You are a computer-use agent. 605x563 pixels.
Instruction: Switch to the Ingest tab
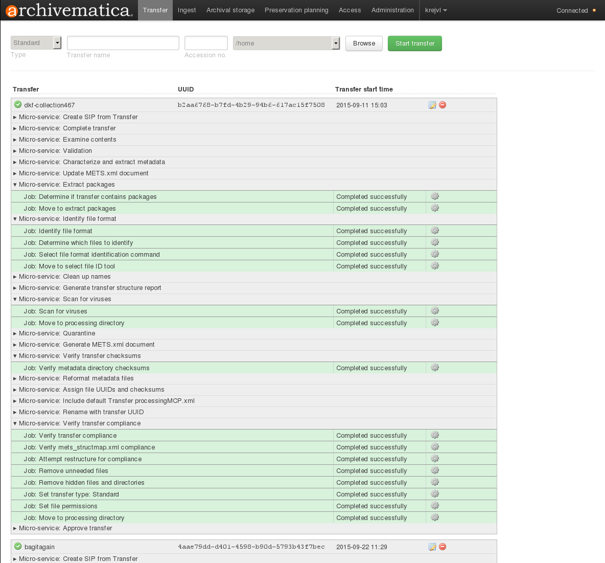coord(187,10)
